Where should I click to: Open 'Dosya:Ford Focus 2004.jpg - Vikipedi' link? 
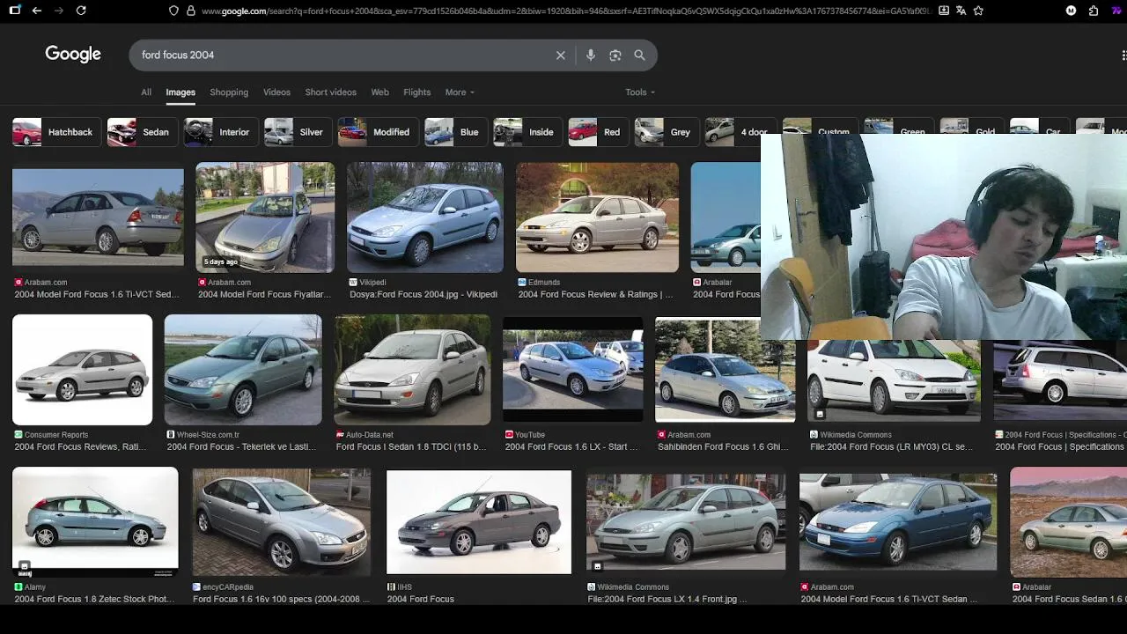[x=424, y=294]
